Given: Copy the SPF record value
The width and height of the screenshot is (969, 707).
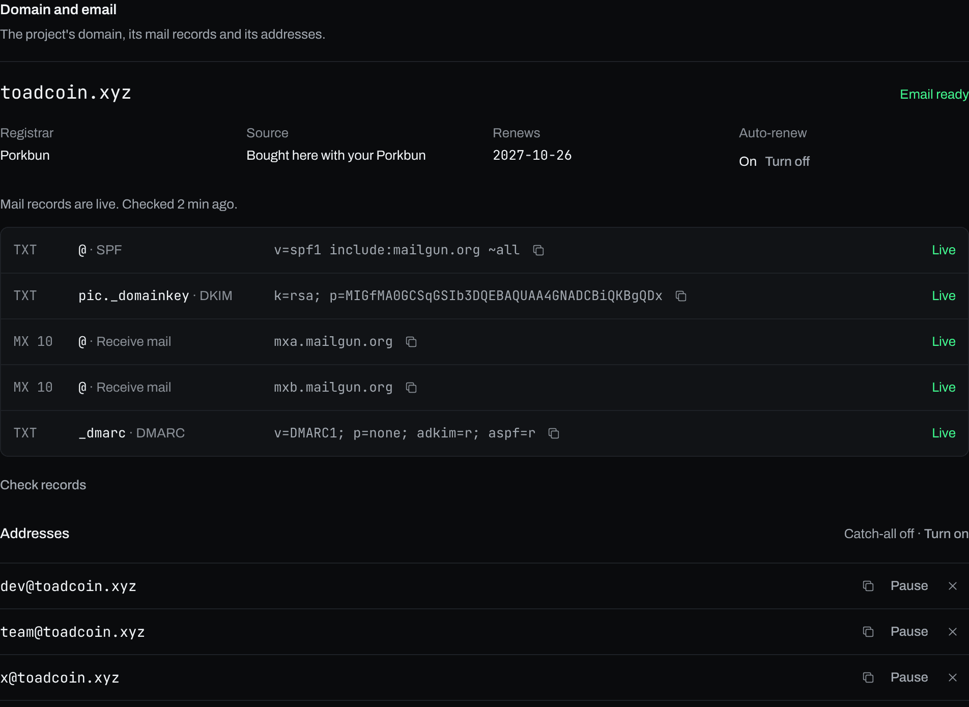Looking at the screenshot, I should (x=538, y=250).
